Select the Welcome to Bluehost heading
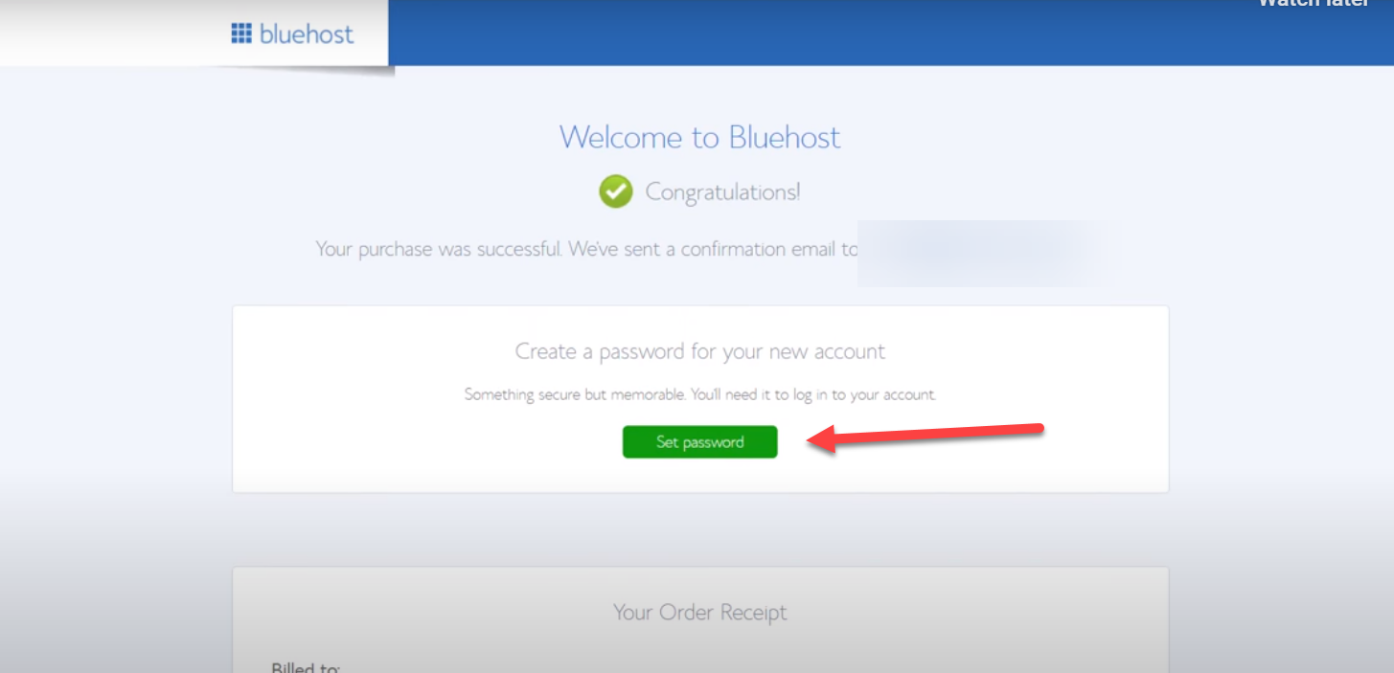The width and height of the screenshot is (1394, 673). (x=699, y=137)
